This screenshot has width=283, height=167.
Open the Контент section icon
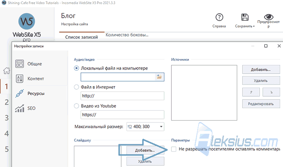(x=19, y=78)
